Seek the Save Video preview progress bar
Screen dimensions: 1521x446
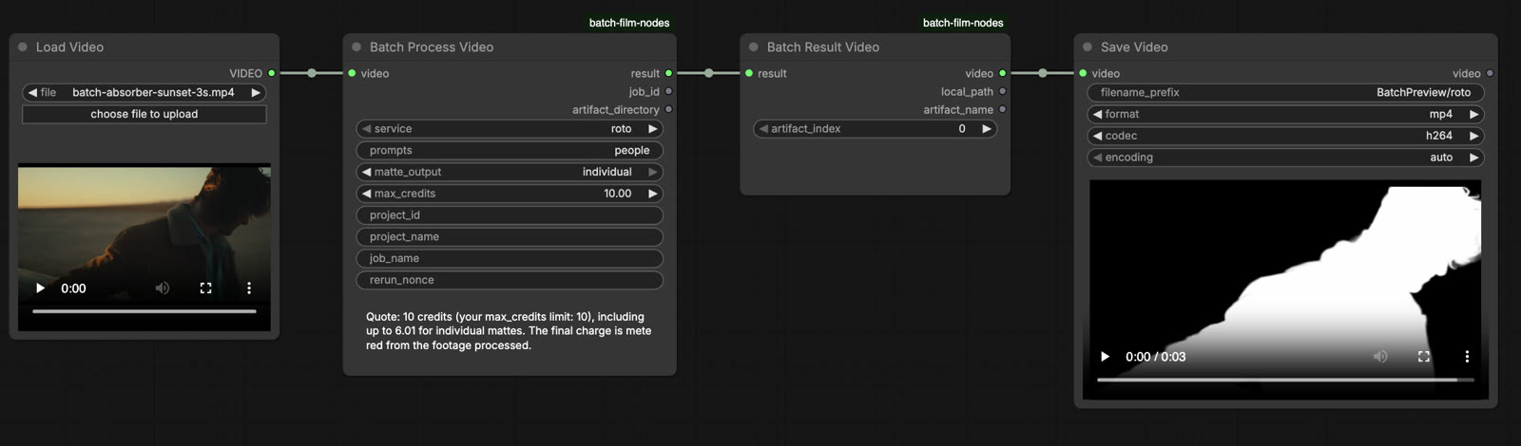[1285, 380]
